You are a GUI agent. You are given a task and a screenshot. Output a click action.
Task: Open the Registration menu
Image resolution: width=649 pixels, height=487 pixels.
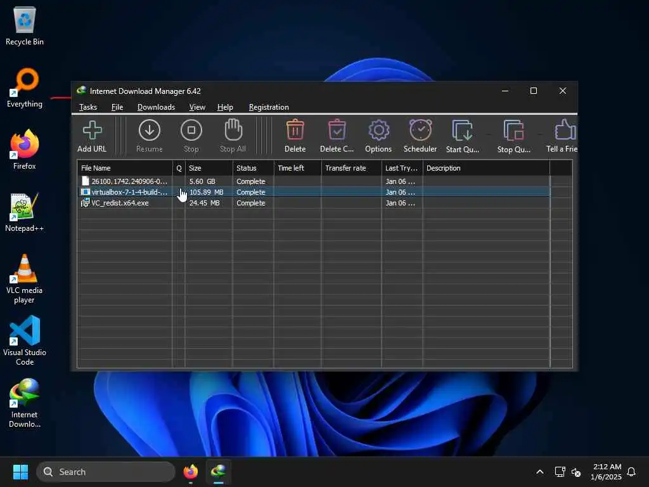[269, 107]
